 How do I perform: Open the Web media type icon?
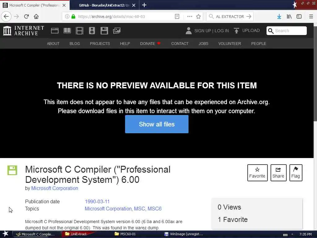tap(55, 31)
